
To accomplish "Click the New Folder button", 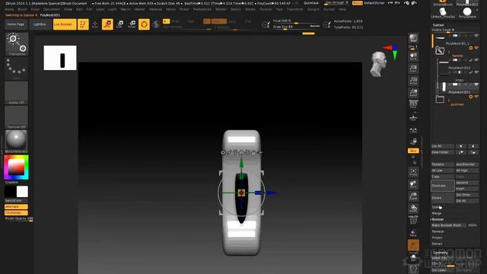I will click(x=443, y=152).
